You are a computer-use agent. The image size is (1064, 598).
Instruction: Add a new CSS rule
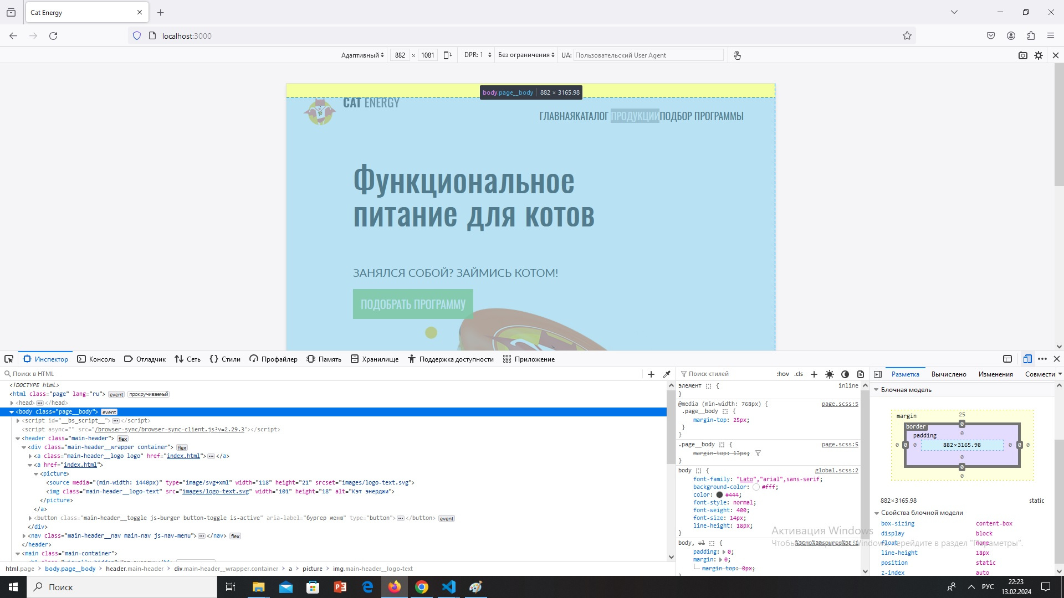click(814, 374)
